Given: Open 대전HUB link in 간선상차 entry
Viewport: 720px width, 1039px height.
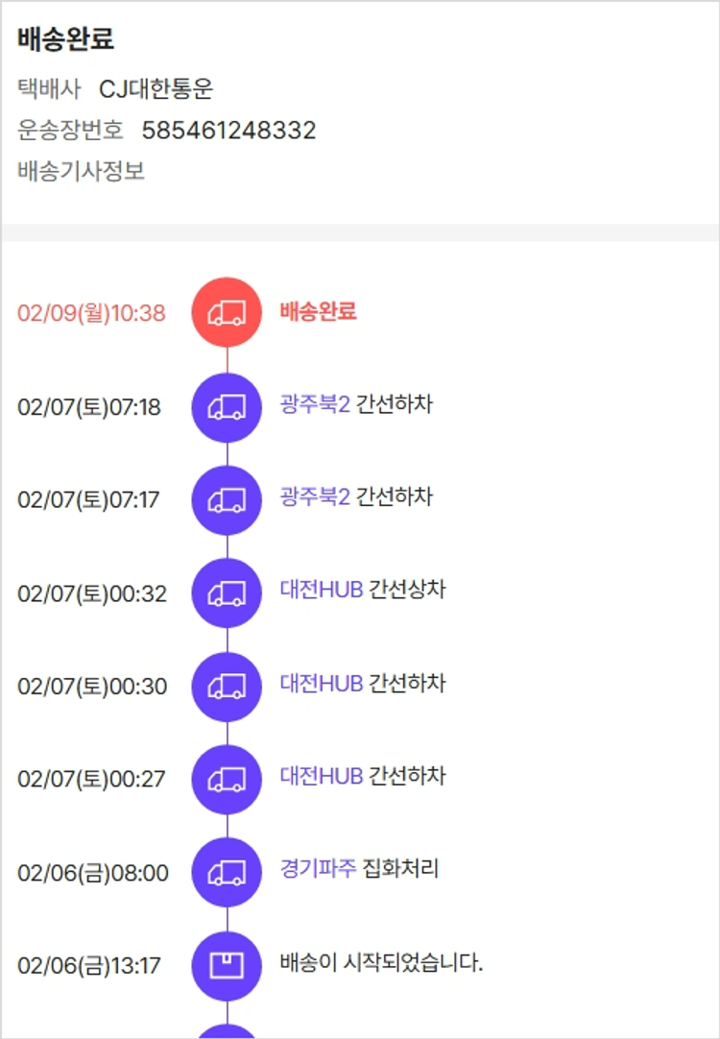Looking at the screenshot, I should click(x=322, y=591).
